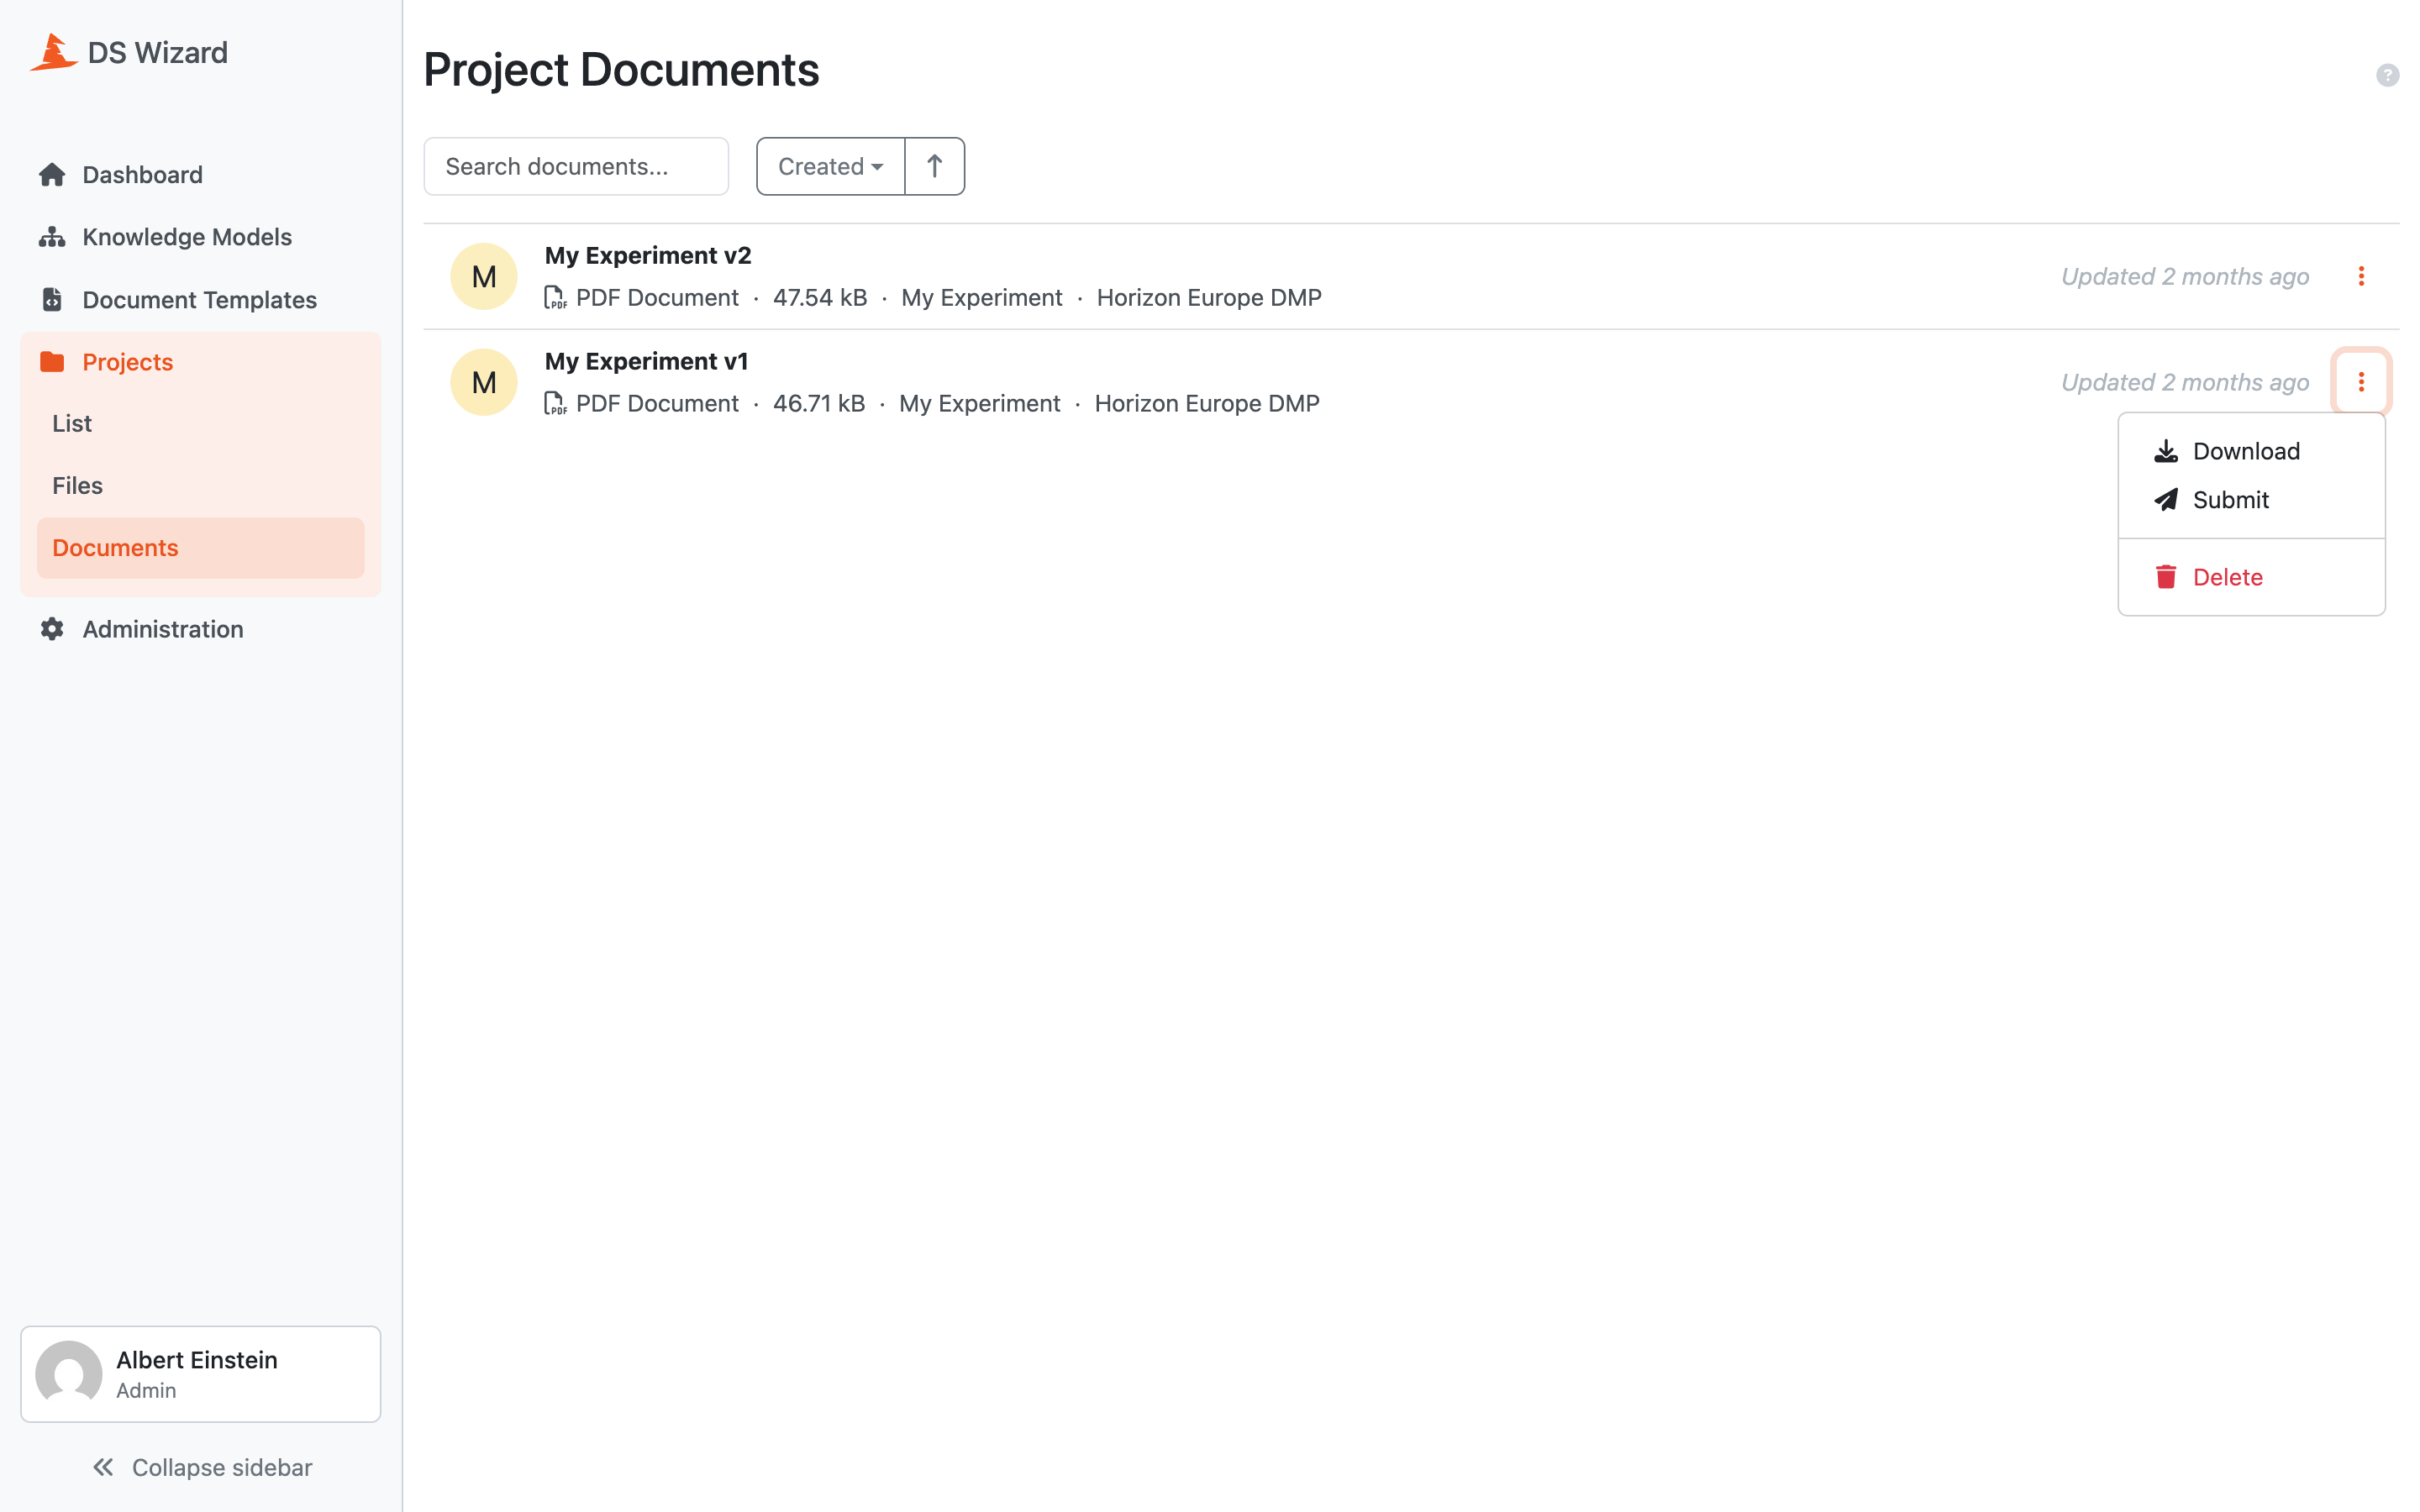Open document My Experiment v1
Screen dimensions: 2420x1512
coord(646,362)
